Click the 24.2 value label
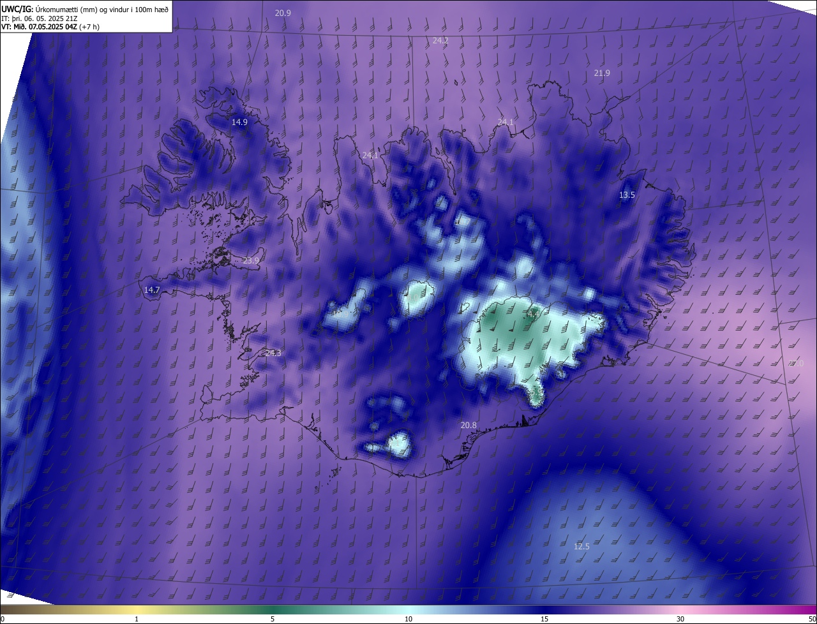Image resolution: width=817 pixels, height=624 pixels. 440,40
